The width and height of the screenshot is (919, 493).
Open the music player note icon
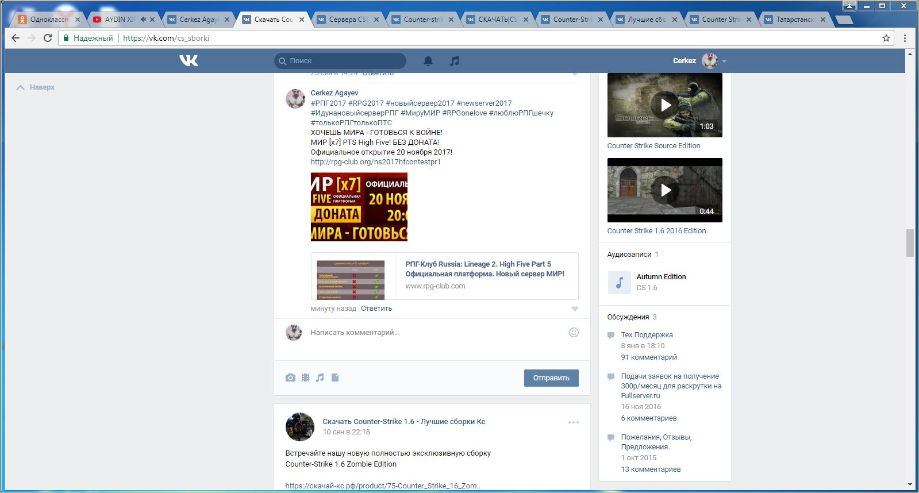click(x=455, y=61)
